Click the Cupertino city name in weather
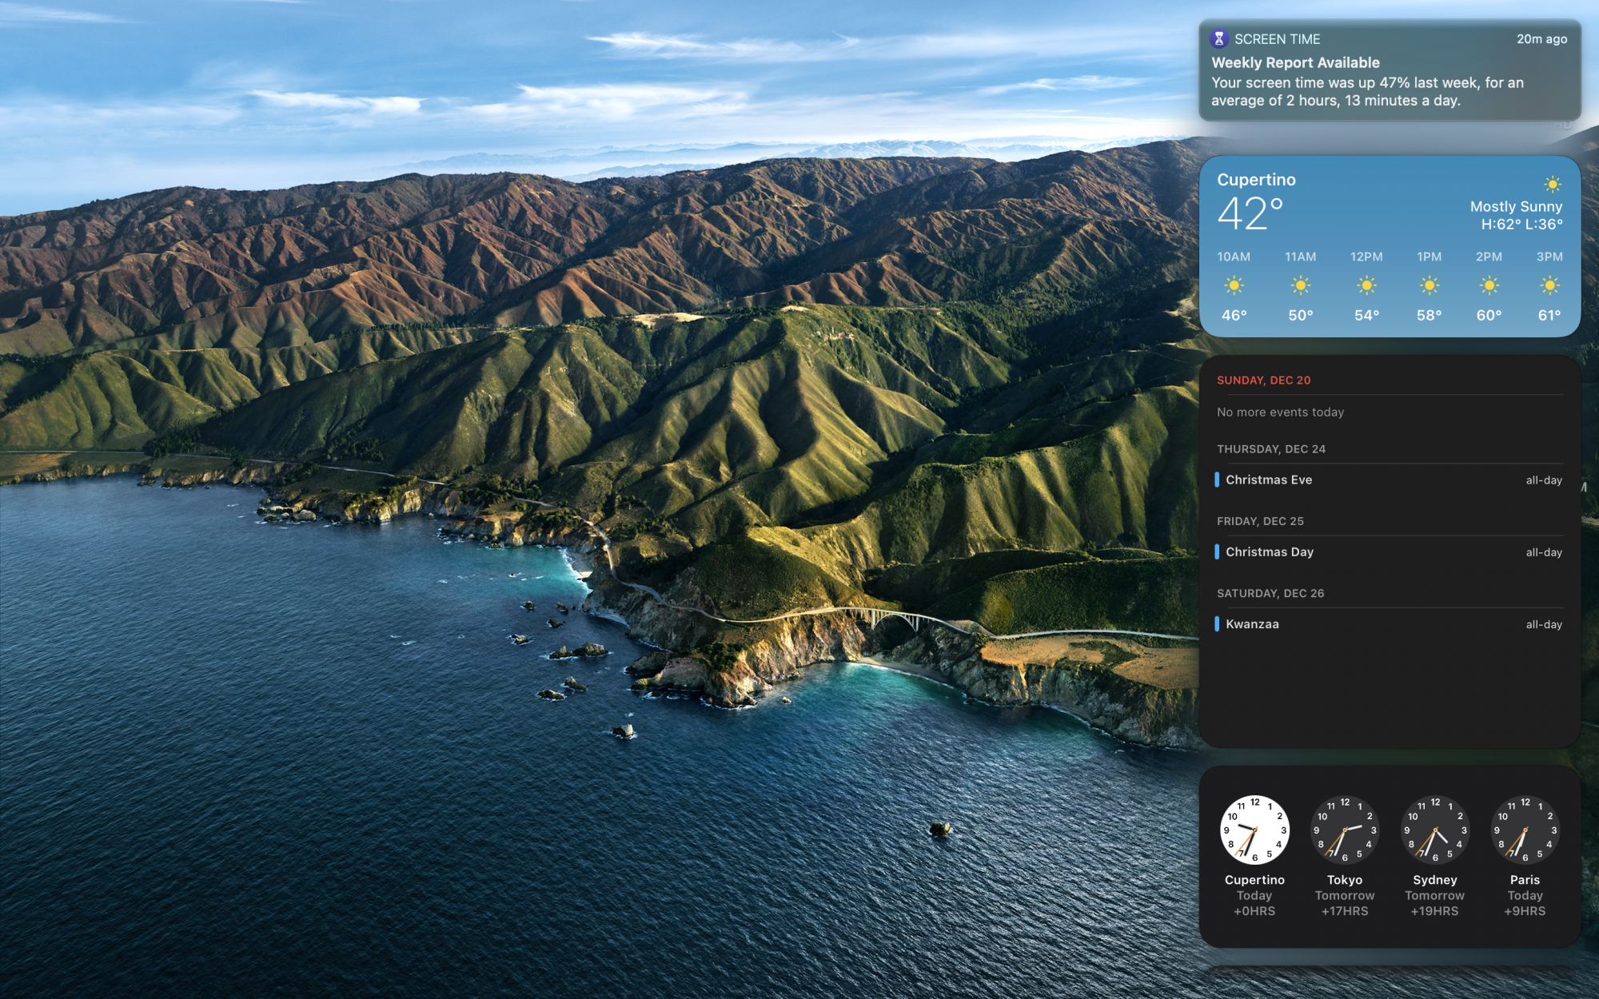This screenshot has height=999, width=1599. [1256, 180]
